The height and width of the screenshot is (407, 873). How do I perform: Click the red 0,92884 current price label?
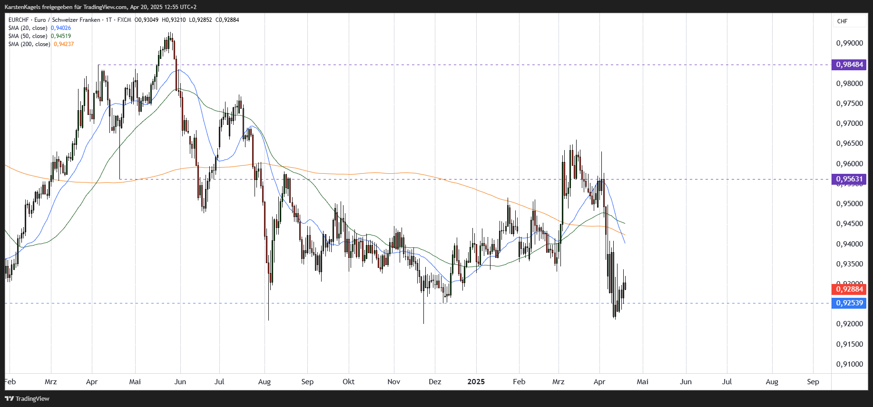click(849, 289)
